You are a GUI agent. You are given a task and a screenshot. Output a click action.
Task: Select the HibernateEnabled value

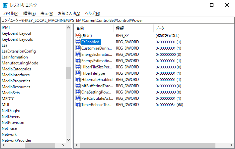pos(97,80)
